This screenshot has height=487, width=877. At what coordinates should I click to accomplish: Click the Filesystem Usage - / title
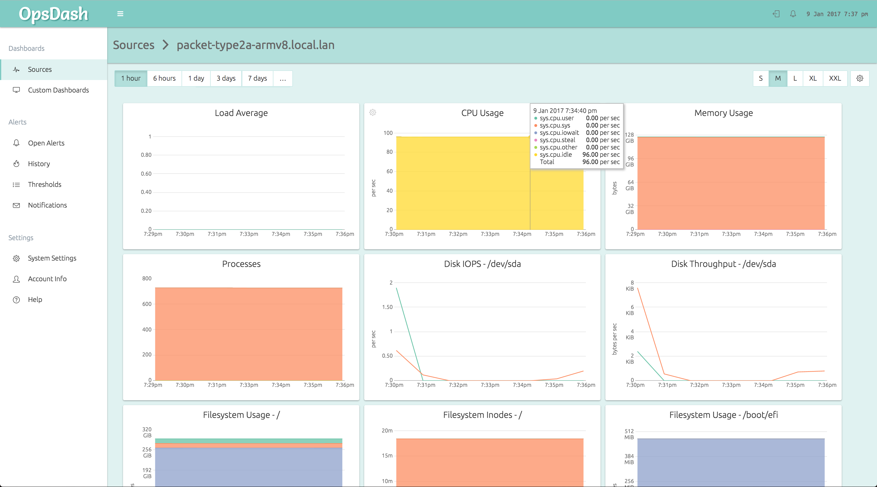pyautogui.click(x=241, y=415)
